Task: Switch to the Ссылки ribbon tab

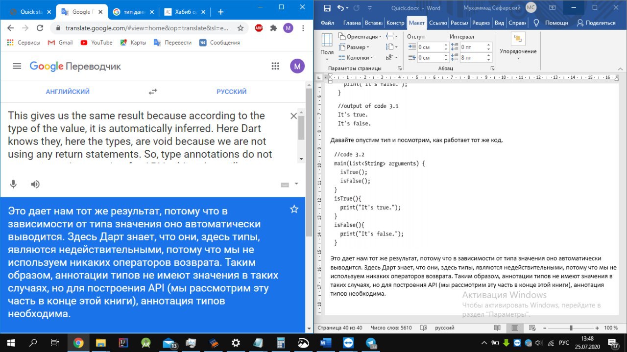Action: [x=438, y=23]
